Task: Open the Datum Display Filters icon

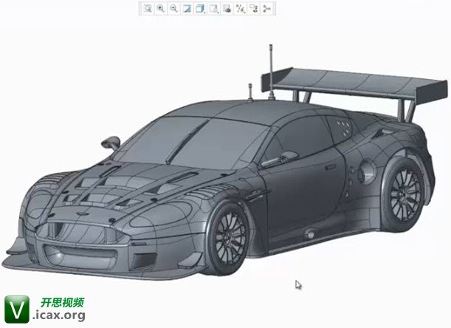Action: coord(240,9)
